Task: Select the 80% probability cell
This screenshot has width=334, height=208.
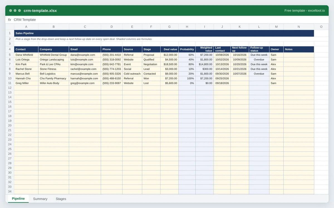Action: pyautogui.click(x=187, y=64)
